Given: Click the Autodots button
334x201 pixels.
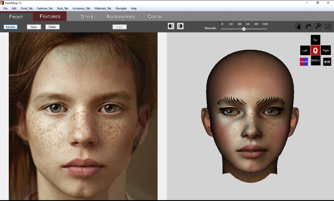Looking at the screenshot, I should coord(11,27).
